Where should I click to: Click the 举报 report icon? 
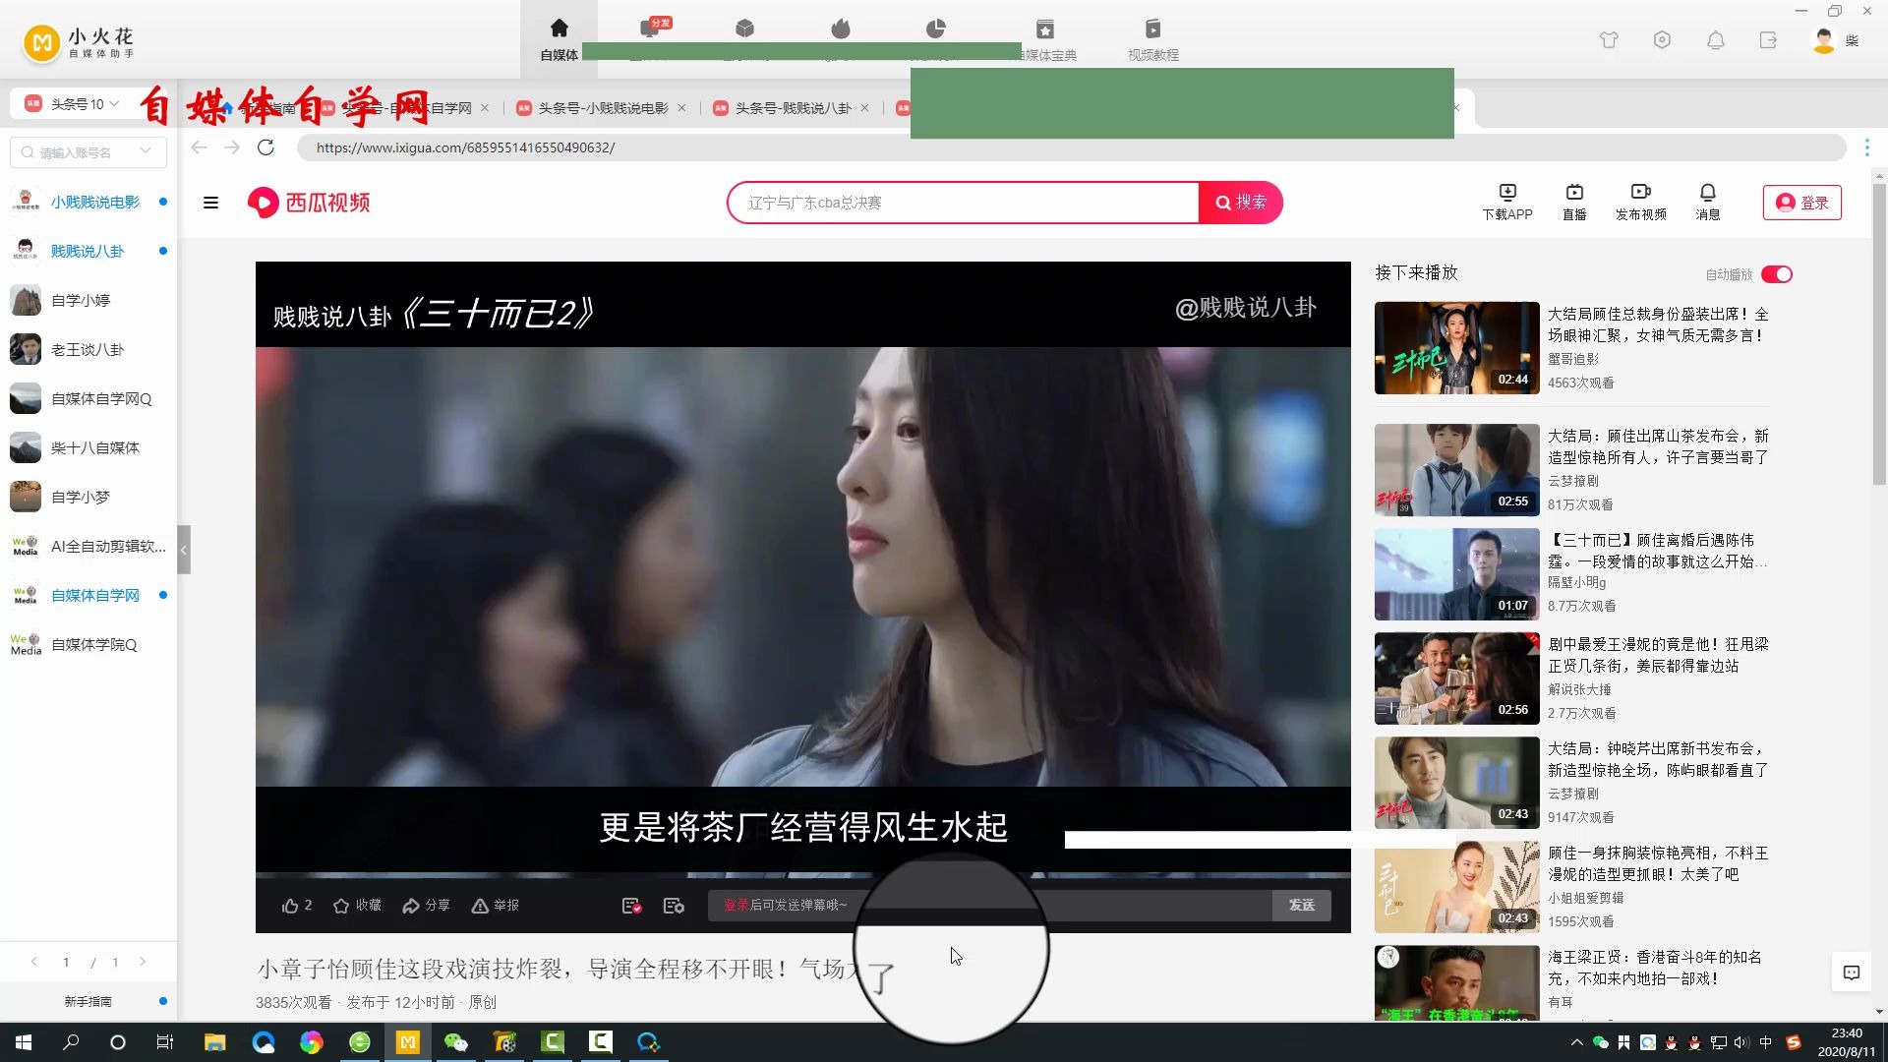click(x=495, y=906)
